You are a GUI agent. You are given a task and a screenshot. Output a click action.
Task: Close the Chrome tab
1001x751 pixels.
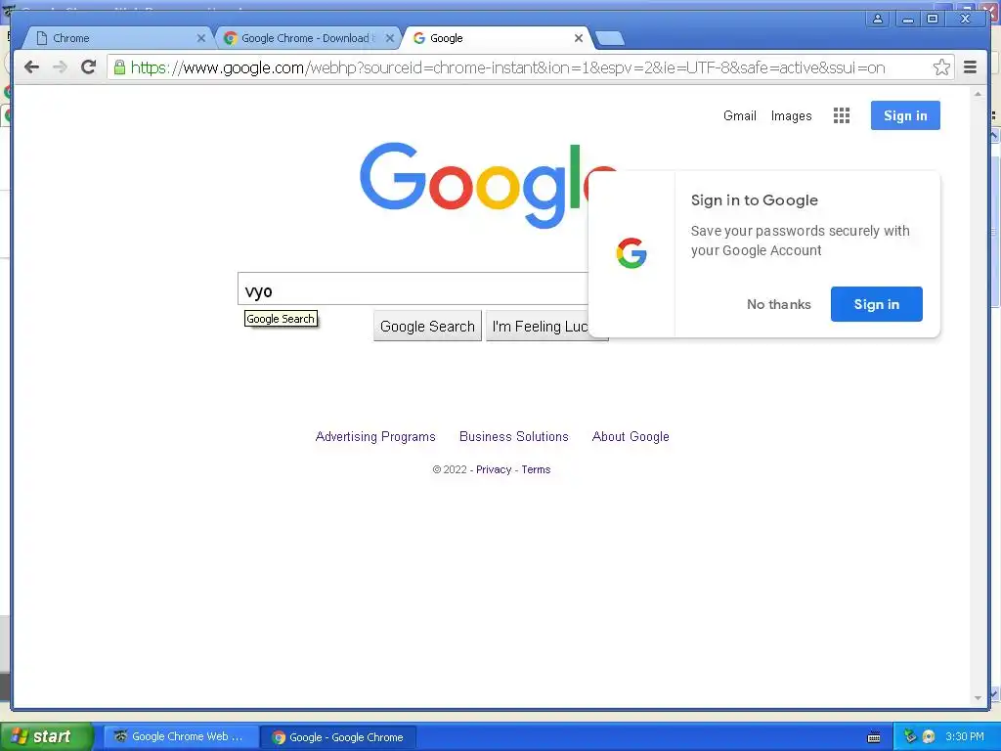click(x=201, y=38)
